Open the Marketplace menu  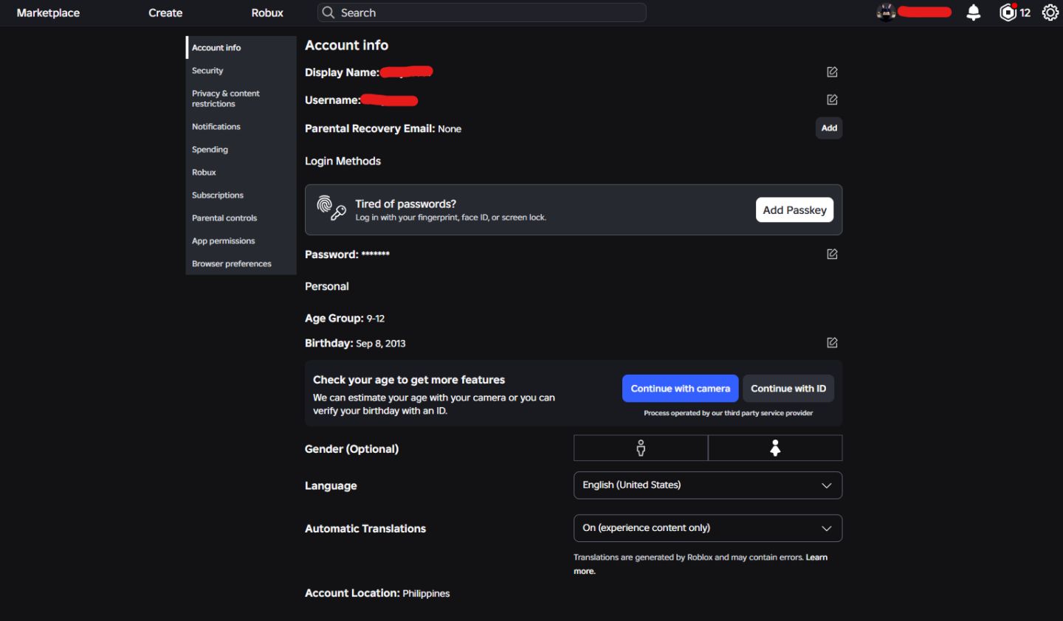click(48, 13)
